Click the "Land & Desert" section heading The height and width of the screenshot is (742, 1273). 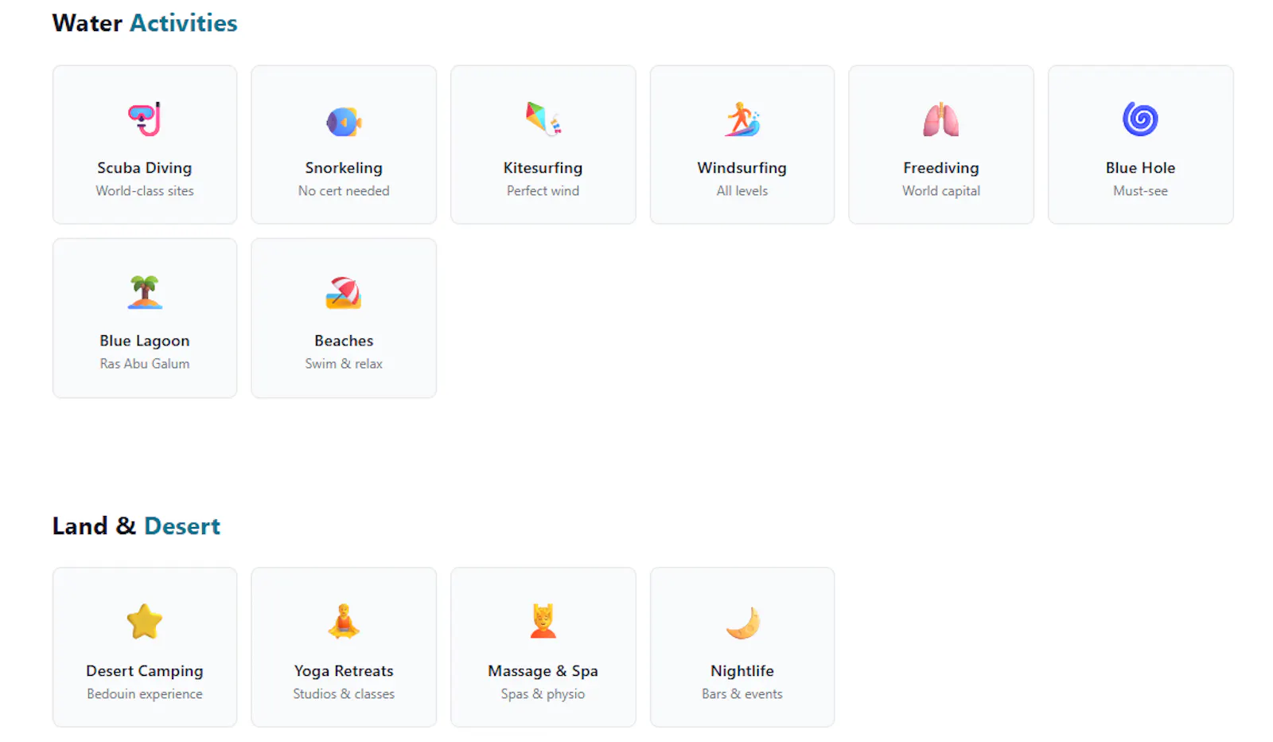136,526
